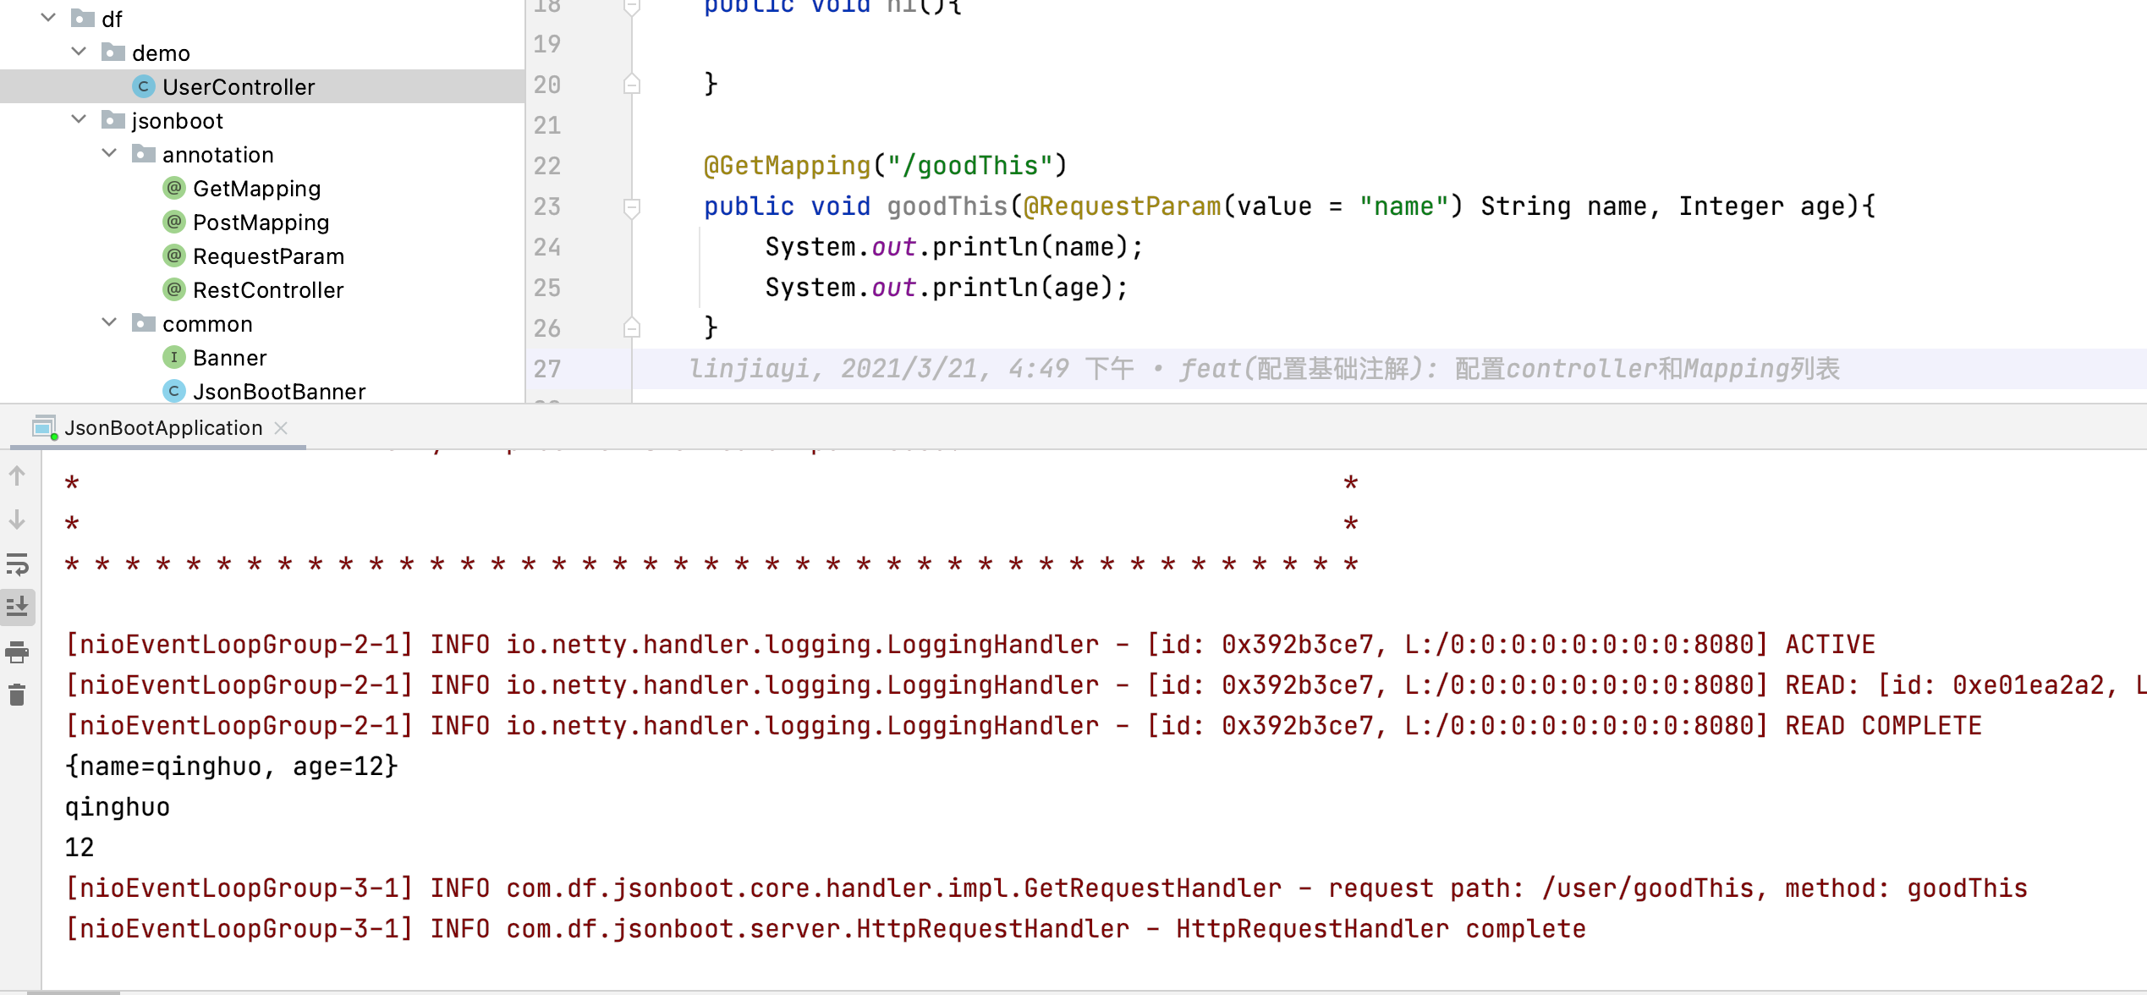The height and width of the screenshot is (995, 2147).
Task: Open the Banner interface file
Action: point(229,358)
